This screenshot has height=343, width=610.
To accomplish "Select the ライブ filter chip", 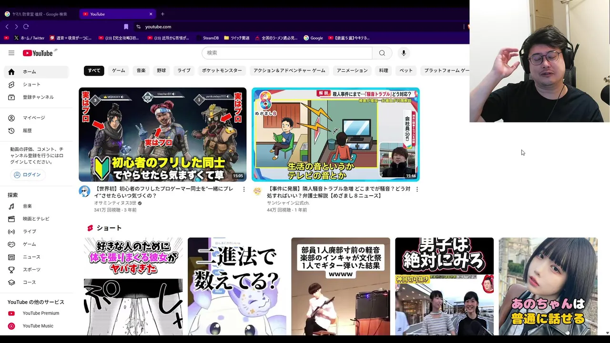I will (x=184, y=71).
